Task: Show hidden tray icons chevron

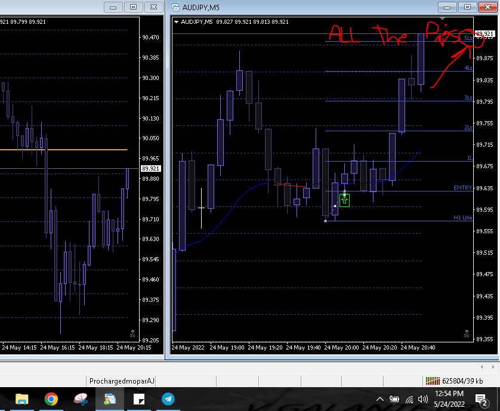Action: [x=380, y=399]
